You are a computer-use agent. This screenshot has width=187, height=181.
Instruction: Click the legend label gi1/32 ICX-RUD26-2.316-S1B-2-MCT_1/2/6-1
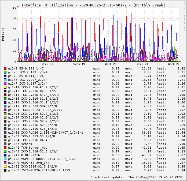click(45, 133)
